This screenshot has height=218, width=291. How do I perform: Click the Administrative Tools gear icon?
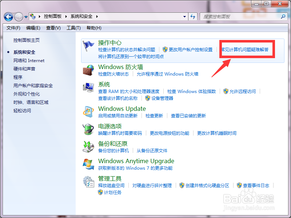[x=88, y=182]
